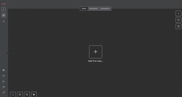
Task: Zoom in on the workflow canvas
Action: click(20, 94)
